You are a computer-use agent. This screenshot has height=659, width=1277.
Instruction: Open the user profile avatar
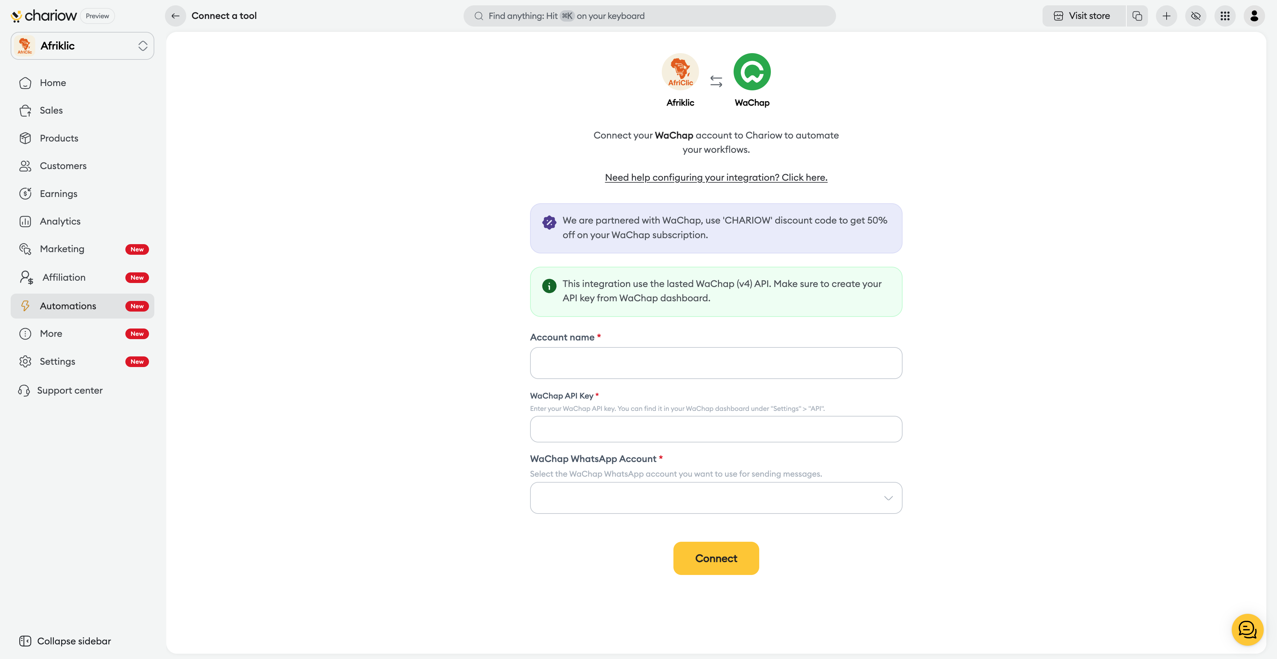click(1254, 16)
